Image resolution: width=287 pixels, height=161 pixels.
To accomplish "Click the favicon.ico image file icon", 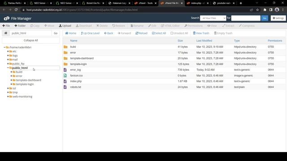I will point(65,76).
